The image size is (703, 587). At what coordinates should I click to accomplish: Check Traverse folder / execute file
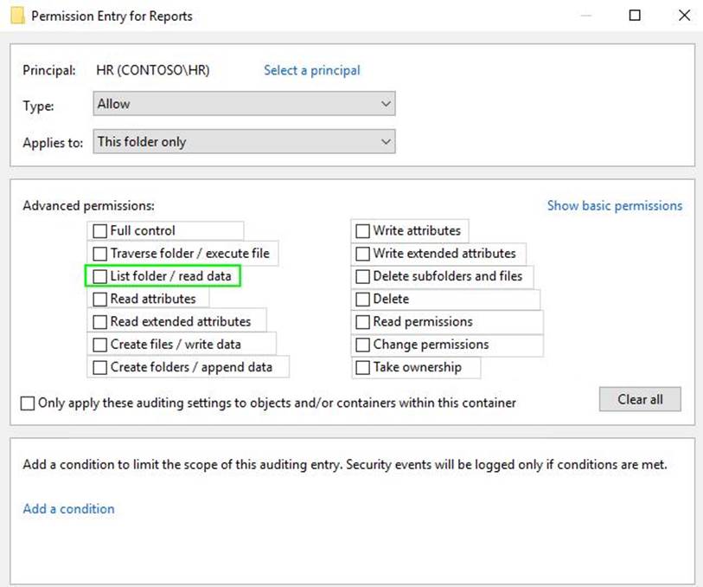(100, 254)
